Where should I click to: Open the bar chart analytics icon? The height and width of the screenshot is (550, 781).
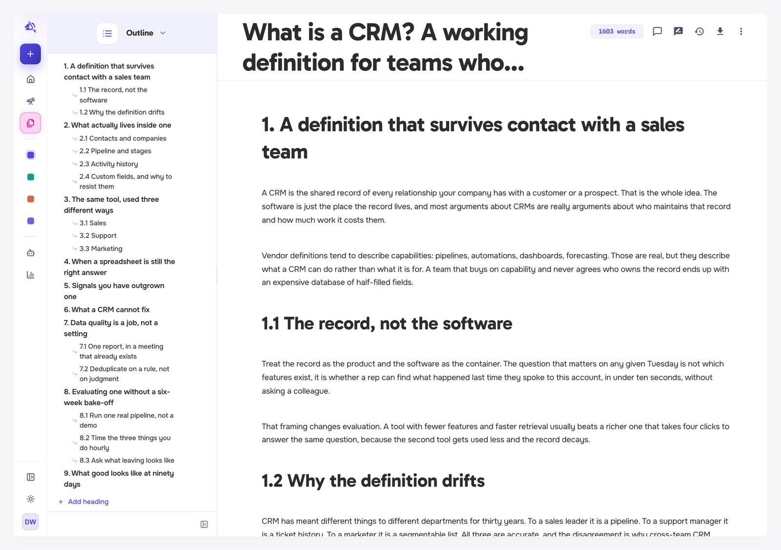click(x=30, y=275)
